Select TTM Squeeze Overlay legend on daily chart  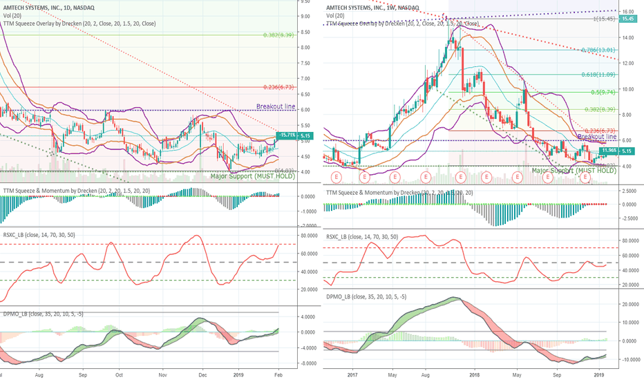click(79, 23)
